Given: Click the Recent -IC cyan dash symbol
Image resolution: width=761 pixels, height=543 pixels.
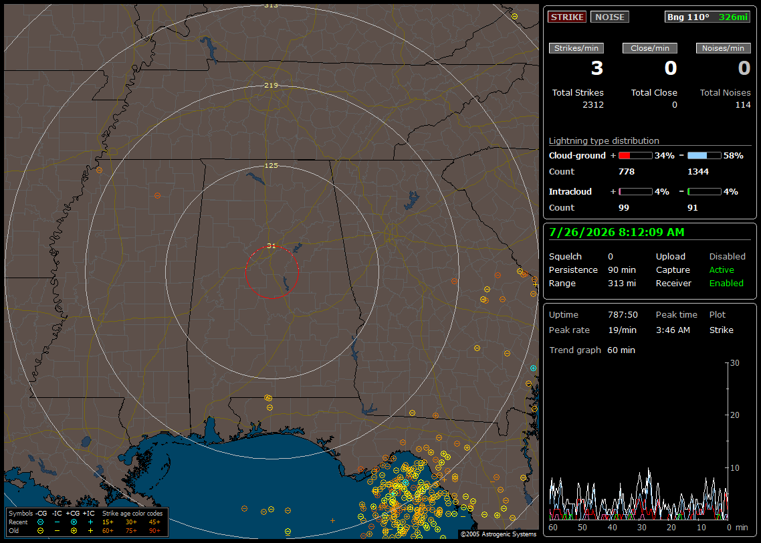Looking at the screenshot, I should pyautogui.click(x=58, y=522).
